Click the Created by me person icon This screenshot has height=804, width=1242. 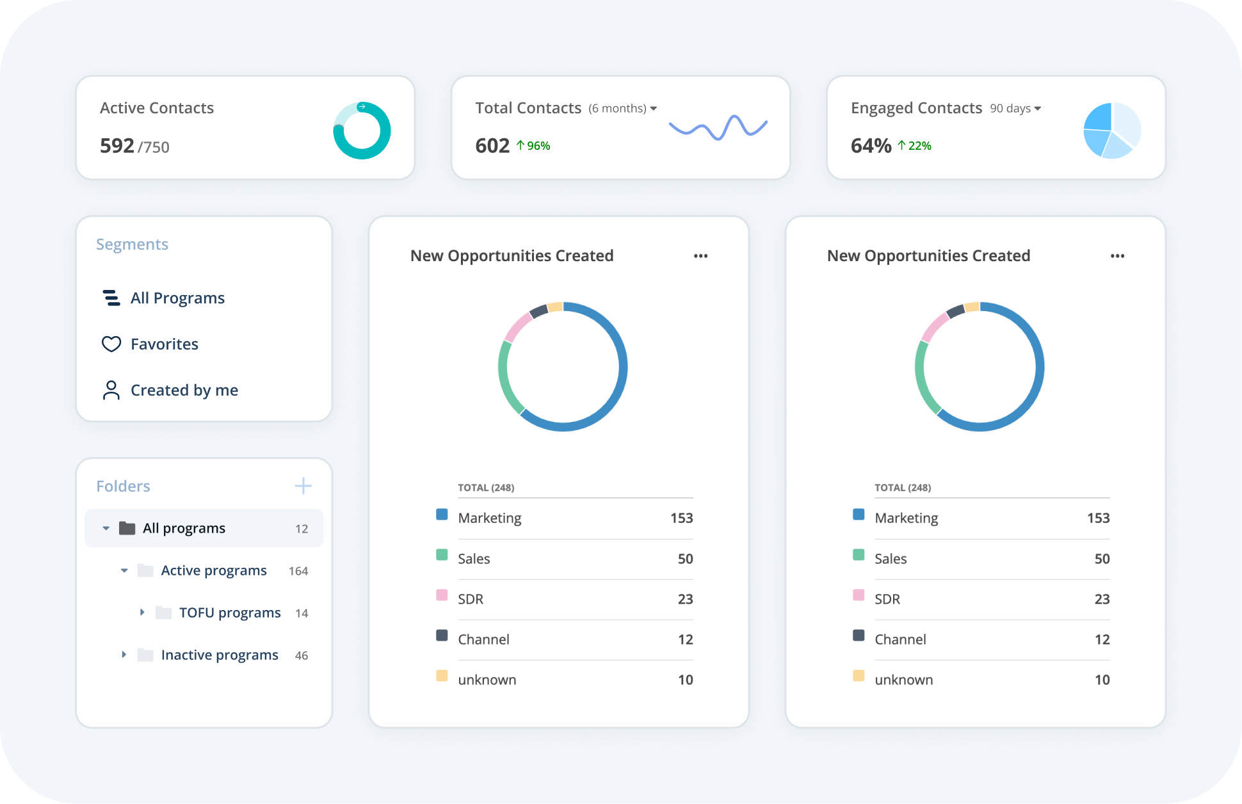click(111, 390)
